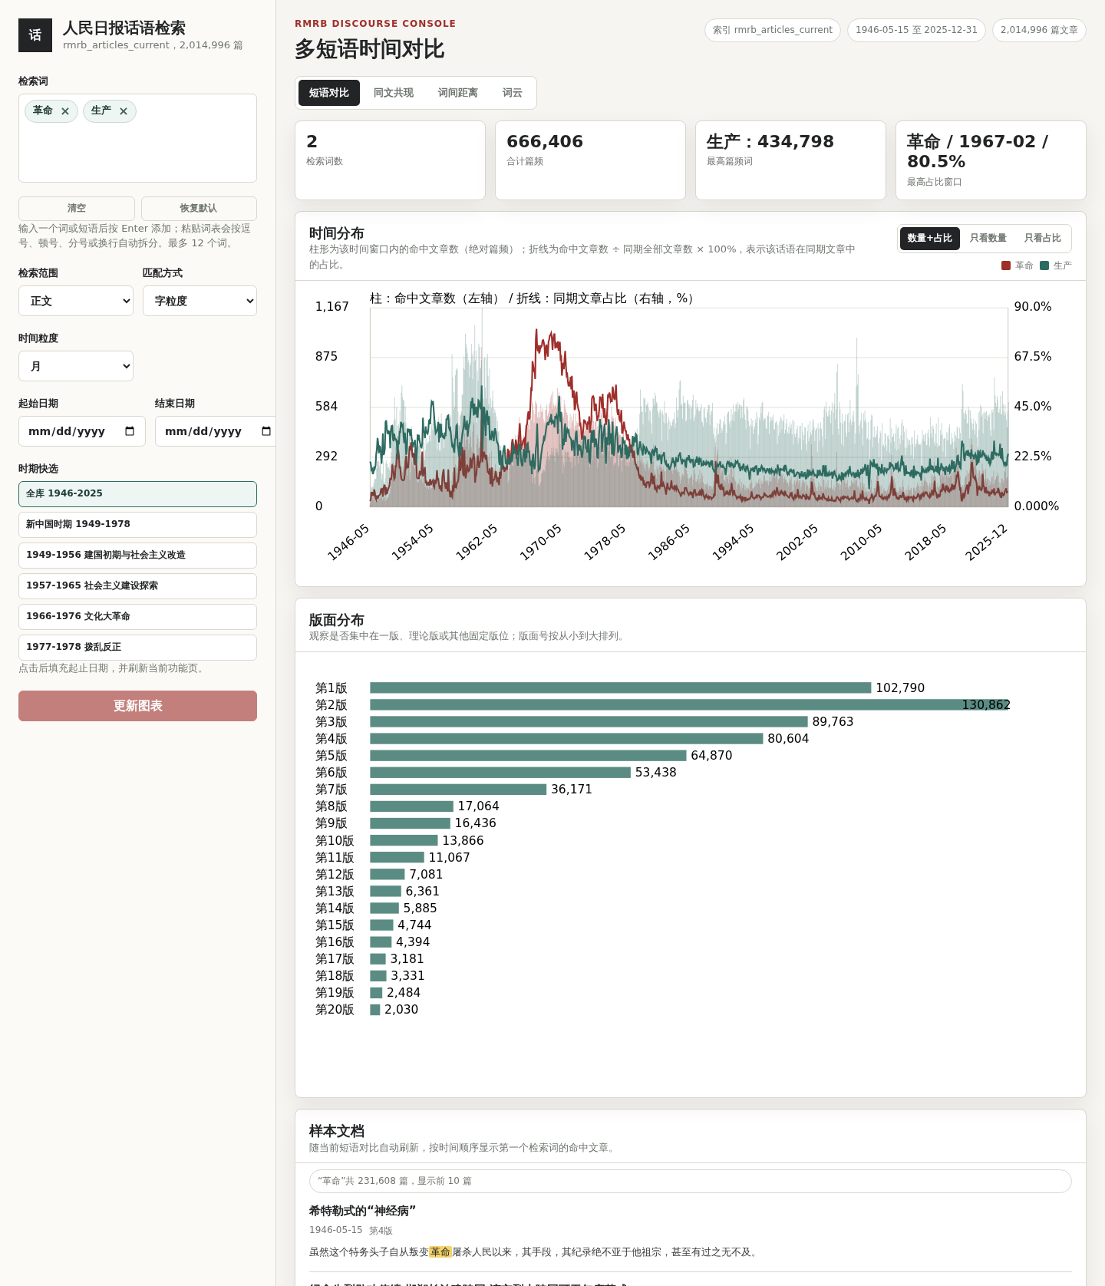Click the 话 app logo icon
Screen dimensions: 1105x1286
[x=35, y=35]
